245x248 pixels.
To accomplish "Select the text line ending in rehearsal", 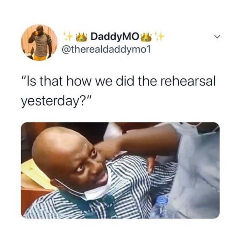I will click(118, 82).
